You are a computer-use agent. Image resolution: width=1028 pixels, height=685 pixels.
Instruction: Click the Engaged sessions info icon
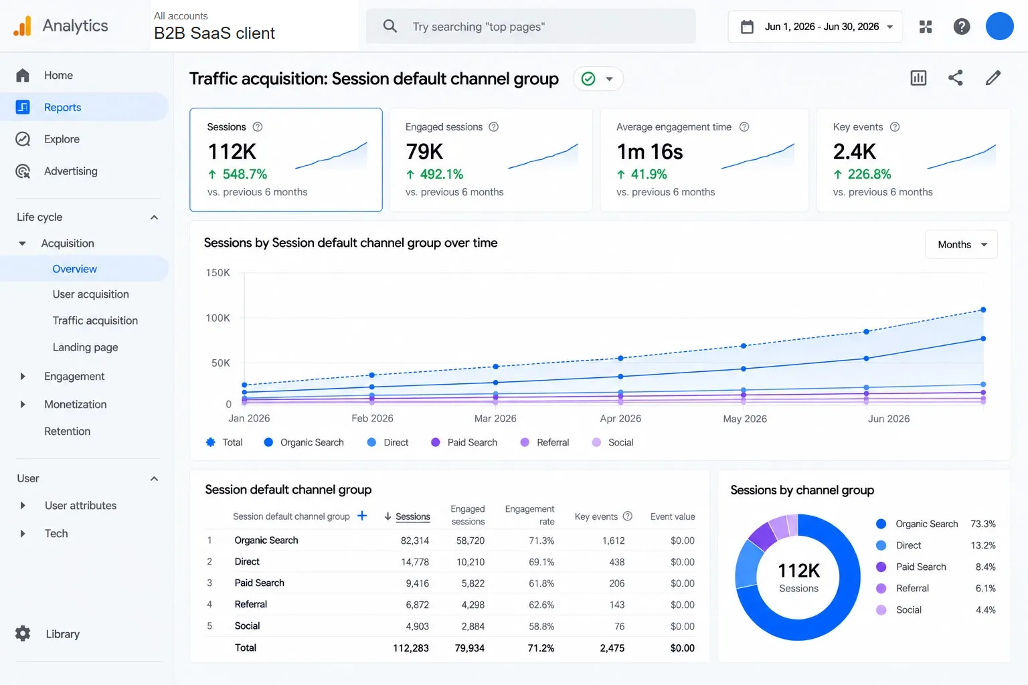tap(494, 127)
